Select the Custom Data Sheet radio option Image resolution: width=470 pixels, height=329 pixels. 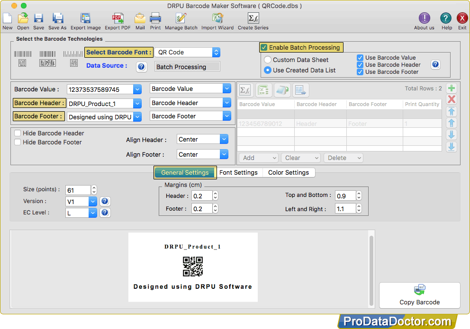click(268, 60)
